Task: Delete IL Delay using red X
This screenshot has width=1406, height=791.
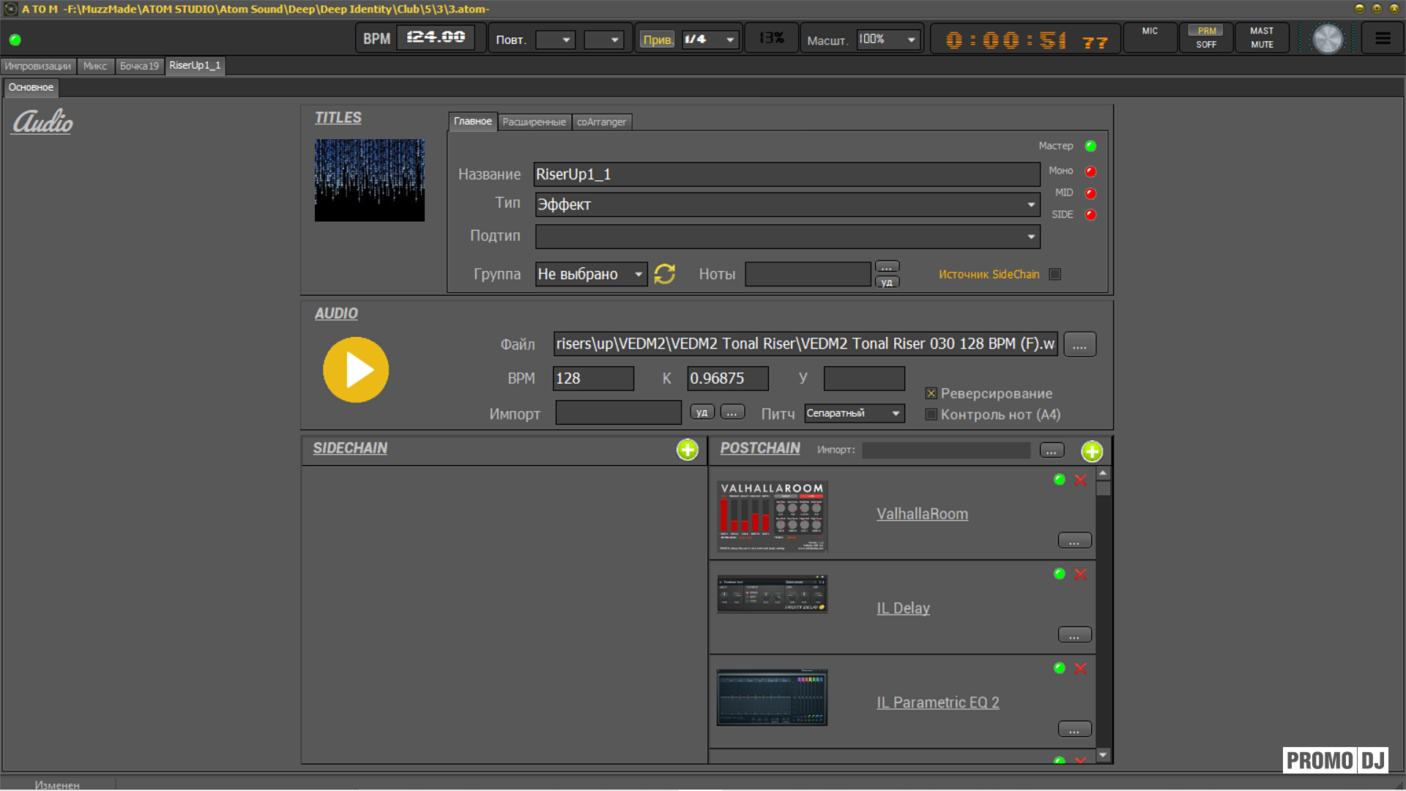Action: 1080,574
